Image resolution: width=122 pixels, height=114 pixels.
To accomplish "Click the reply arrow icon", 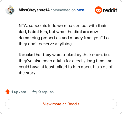I will pos(35,92).
